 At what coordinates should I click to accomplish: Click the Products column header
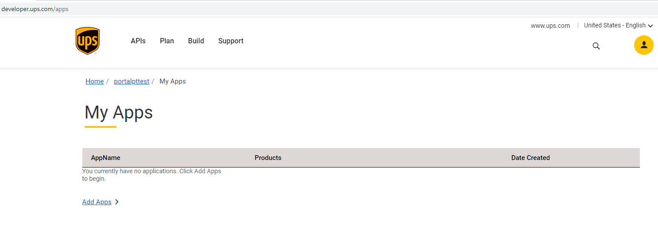pos(268,158)
